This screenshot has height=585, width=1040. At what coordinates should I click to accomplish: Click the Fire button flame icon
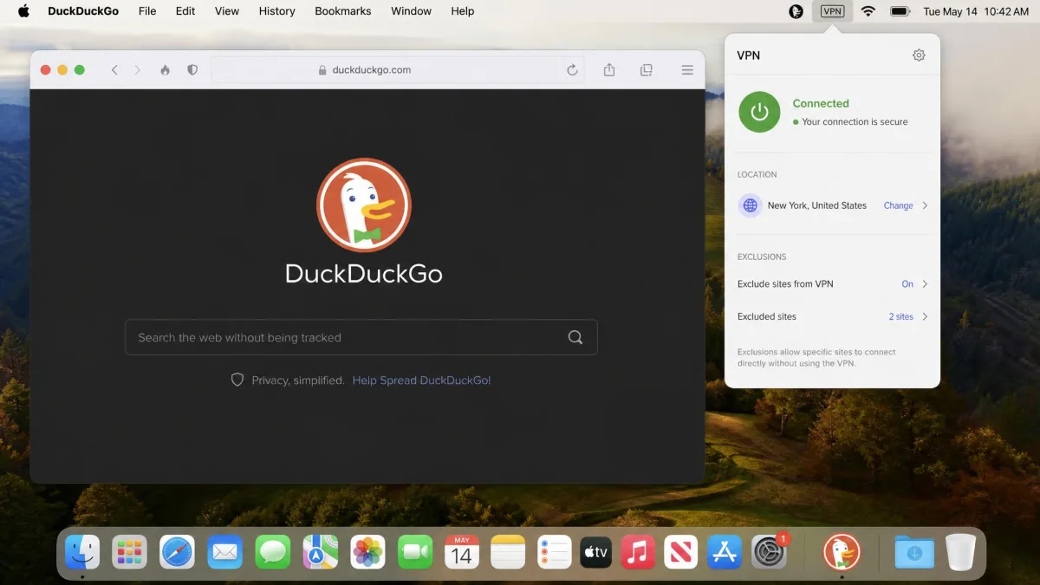(165, 70)
